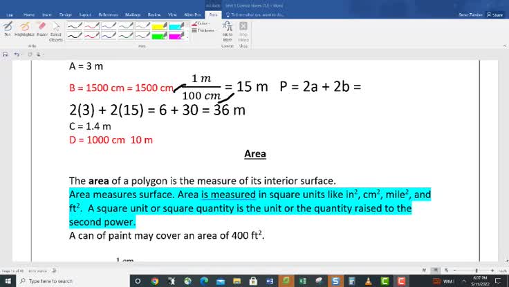The image size is (509, 287).
Task: Switch to the Layout ribbon tab
Action: pos(85,15)
